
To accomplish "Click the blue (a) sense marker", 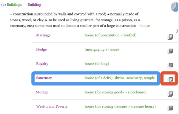I will click(x=4, y=5).
